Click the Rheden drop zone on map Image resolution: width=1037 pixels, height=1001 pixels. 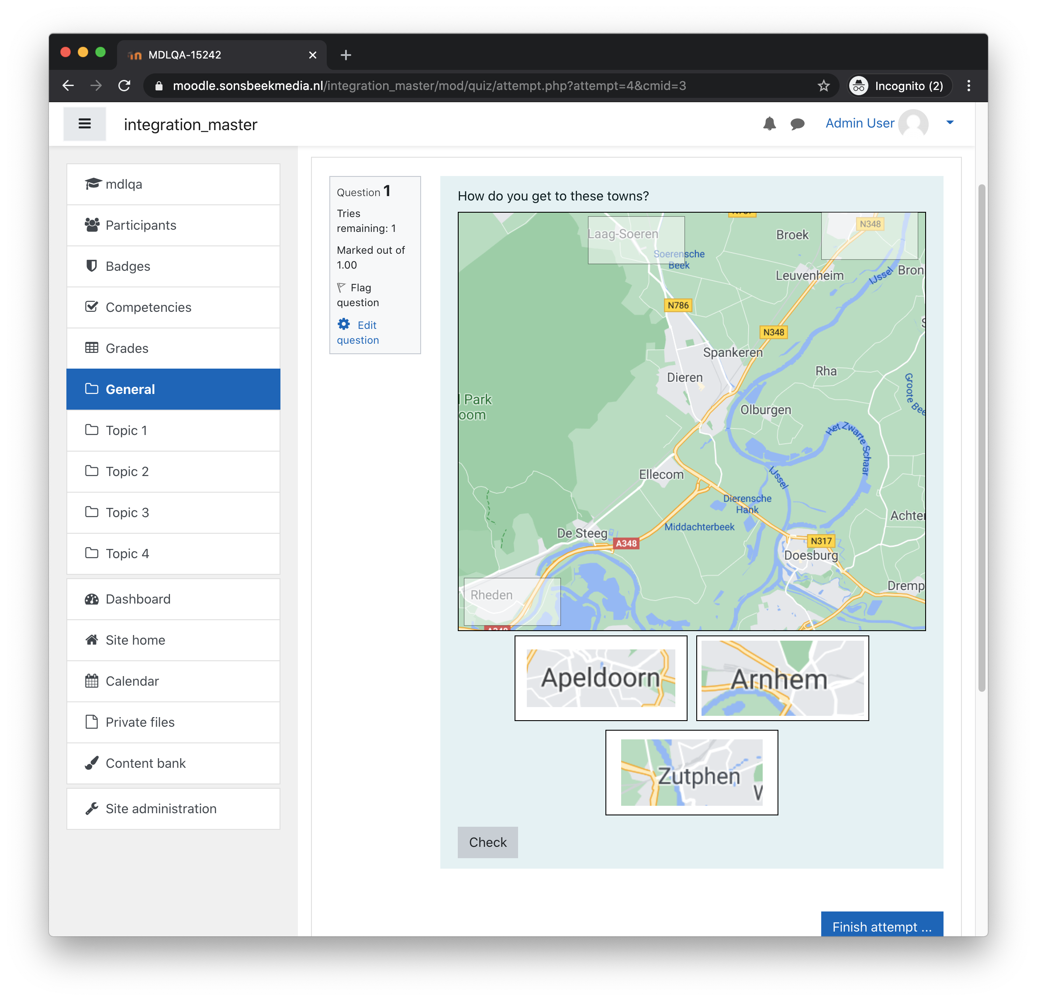coord(512,601)
